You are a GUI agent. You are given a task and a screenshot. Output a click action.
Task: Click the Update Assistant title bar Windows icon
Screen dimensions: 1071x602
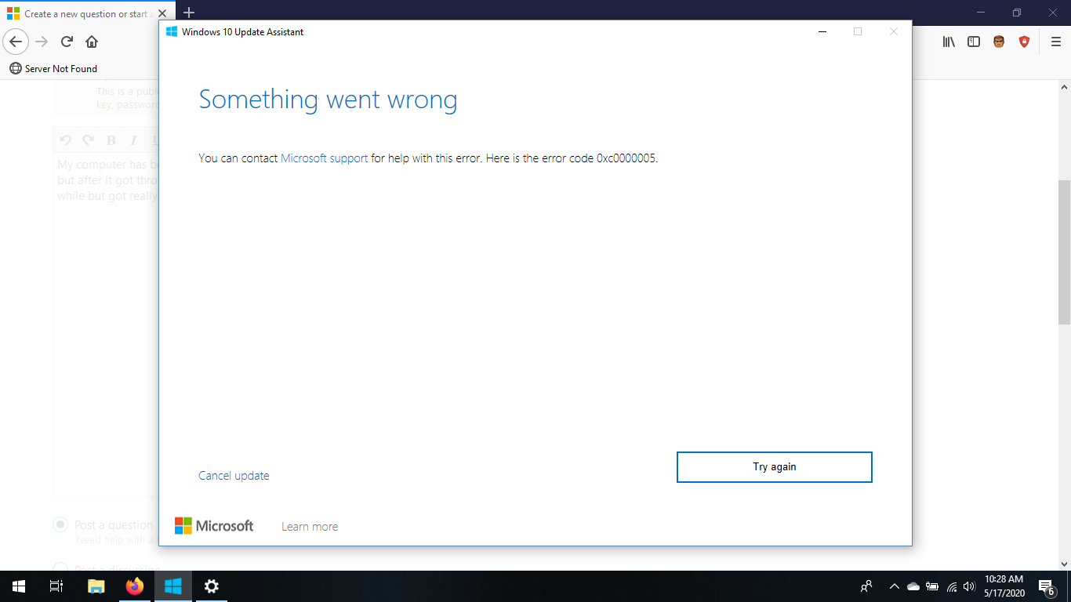click(172, 32)
